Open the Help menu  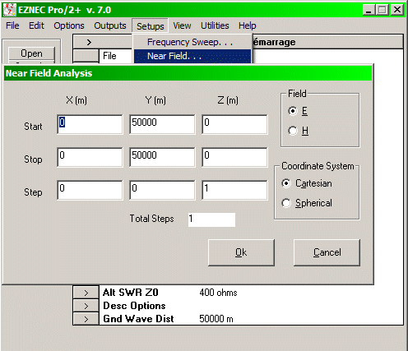[x=248, y=25]
